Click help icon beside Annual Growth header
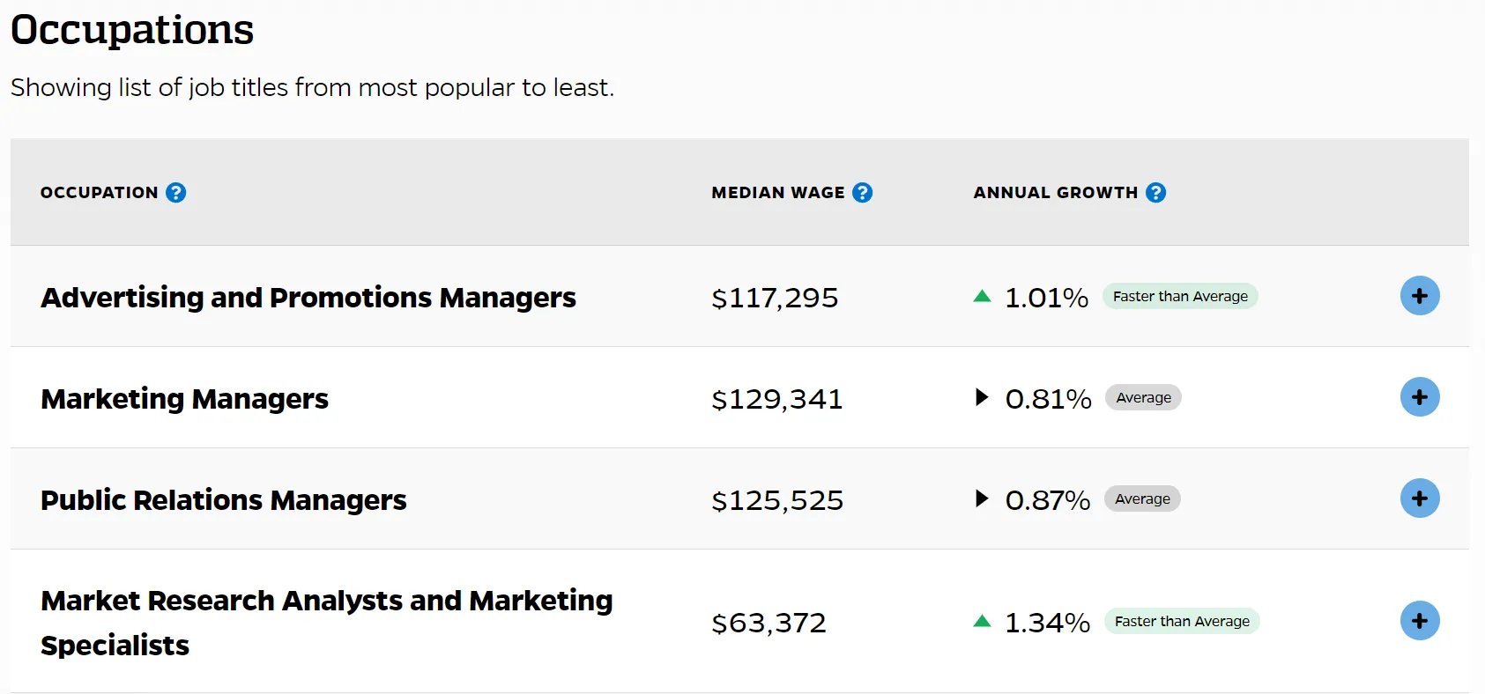This screenshot has width=1485, height=694. (x=1156, y=192)
